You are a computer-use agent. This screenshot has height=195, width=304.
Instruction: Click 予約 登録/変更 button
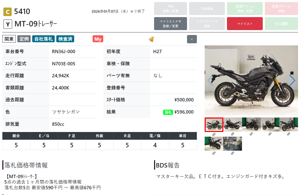click(x=170, y=9)
